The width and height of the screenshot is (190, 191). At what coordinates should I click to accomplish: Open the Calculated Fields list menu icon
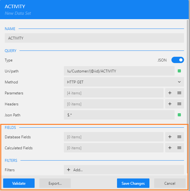click(179, 148)
